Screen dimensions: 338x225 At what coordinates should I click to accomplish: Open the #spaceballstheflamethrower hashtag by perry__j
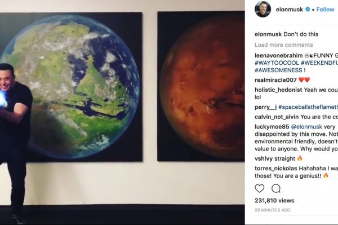(x=308, y=107)
